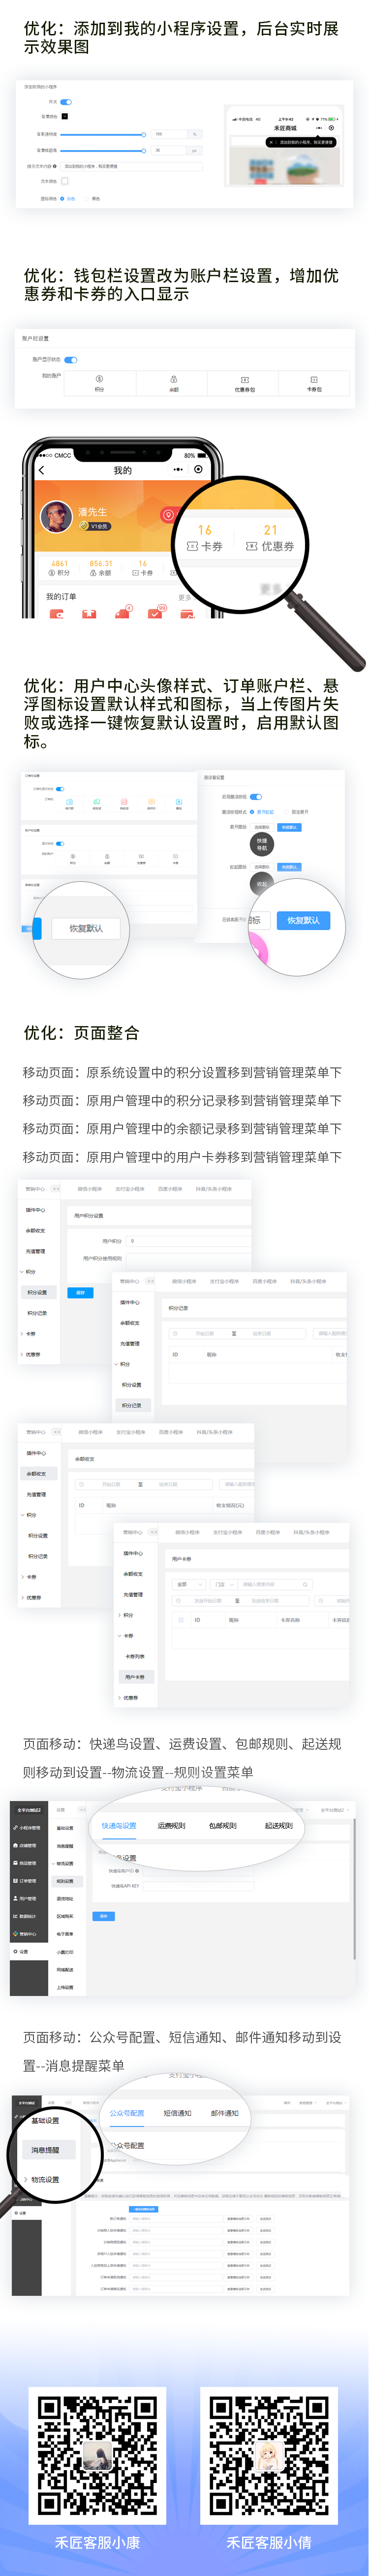Click the 积分 icon in 账户栏设置
The width and height of the screenshot is (369, 2576).
coord(99,380)
